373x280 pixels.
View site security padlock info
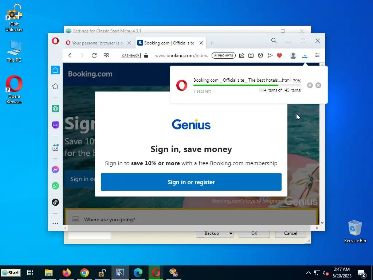pyautogui.click(x=146, y=55)
